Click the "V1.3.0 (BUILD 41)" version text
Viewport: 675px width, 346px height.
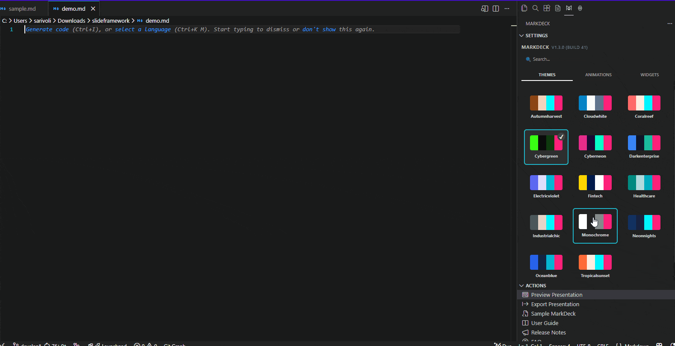(x=569, y=48)
